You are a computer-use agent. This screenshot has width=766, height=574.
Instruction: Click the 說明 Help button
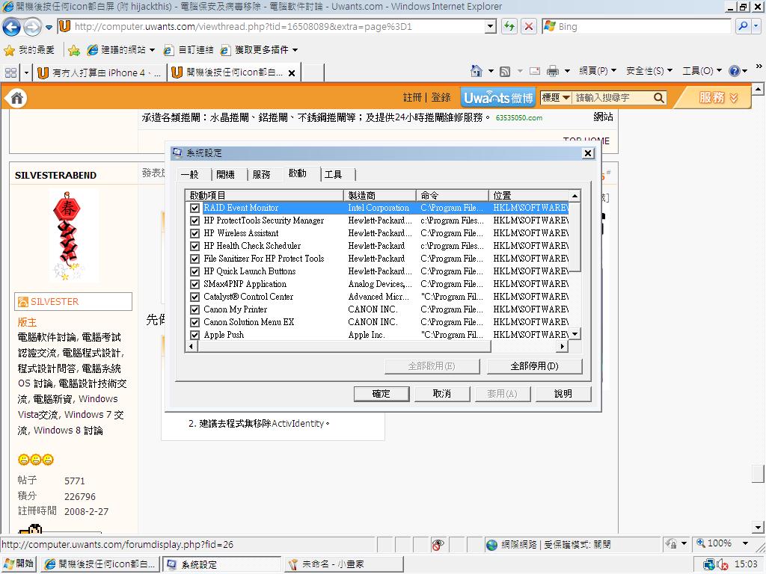[563, 394]
